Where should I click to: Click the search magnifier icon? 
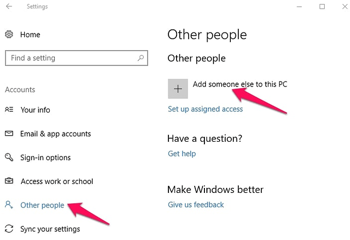[x=141, y=58]
